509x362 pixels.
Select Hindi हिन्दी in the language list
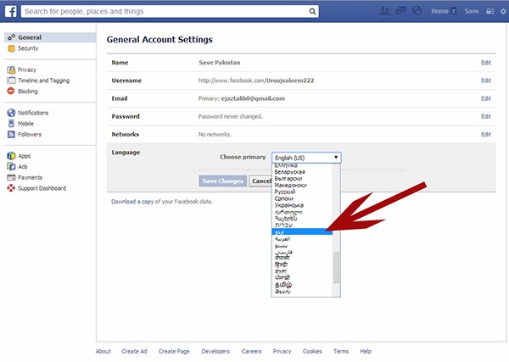point(281,265)
